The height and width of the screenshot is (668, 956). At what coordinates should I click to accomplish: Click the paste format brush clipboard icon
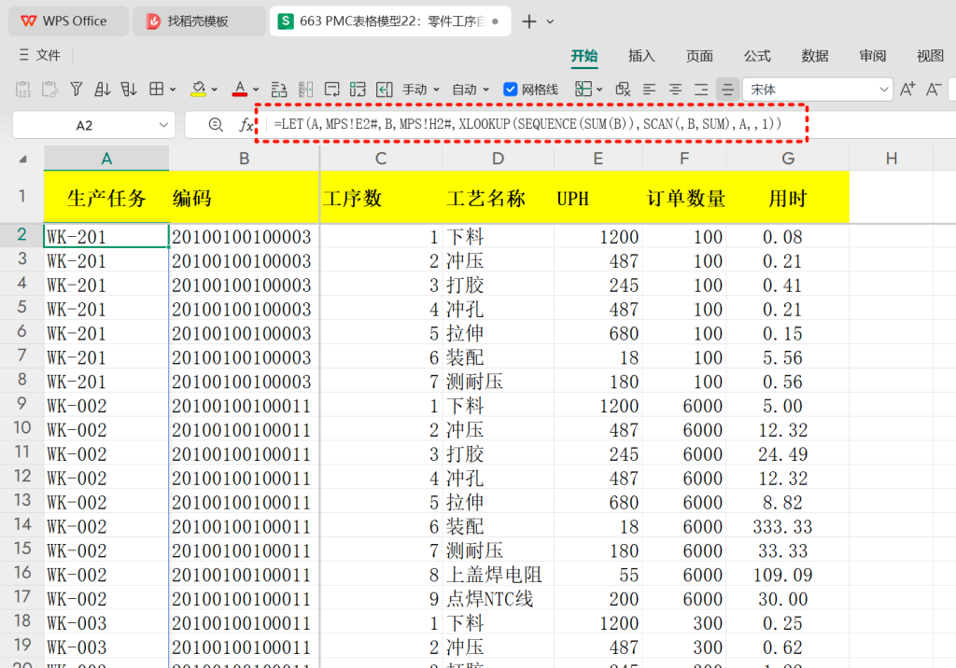coord(49,90)
